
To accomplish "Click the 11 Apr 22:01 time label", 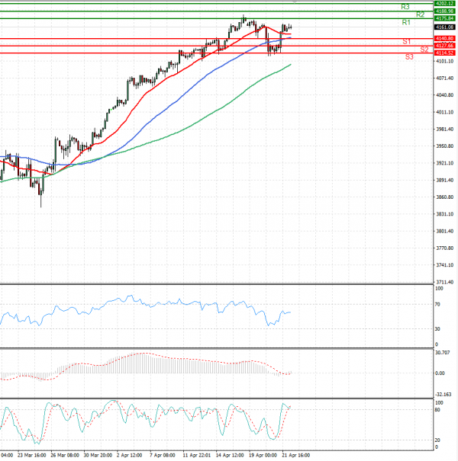I will 197,456.
